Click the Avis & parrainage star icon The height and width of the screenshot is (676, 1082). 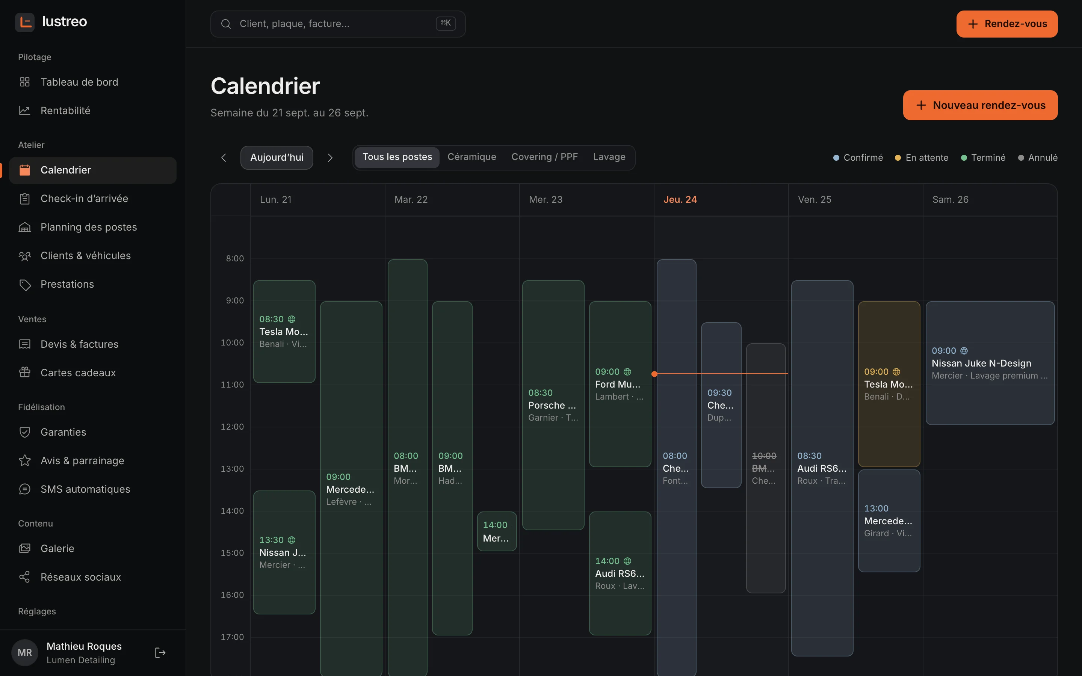coord(24,460)
